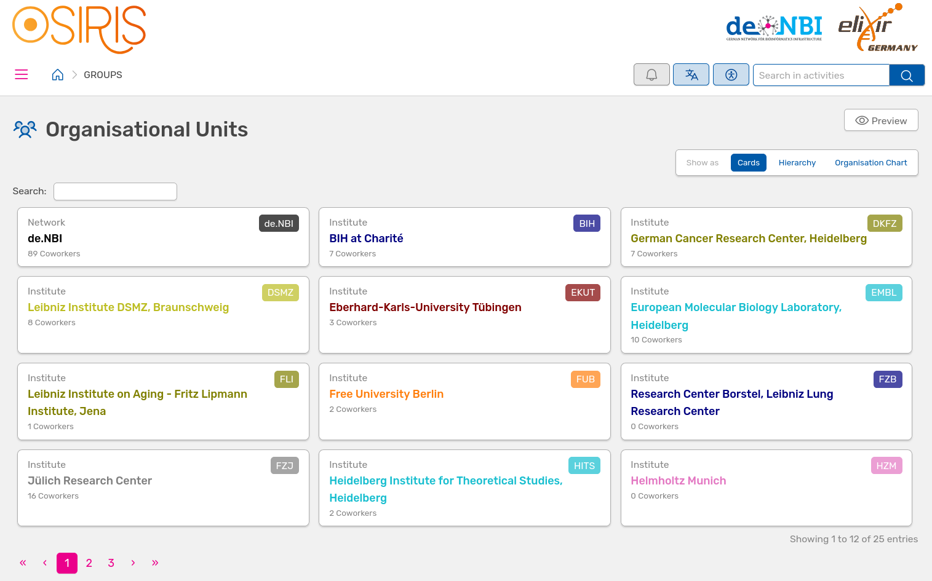
Task: Jump to last page arrow
Action: pyautogui.click(x=155, y=563)
